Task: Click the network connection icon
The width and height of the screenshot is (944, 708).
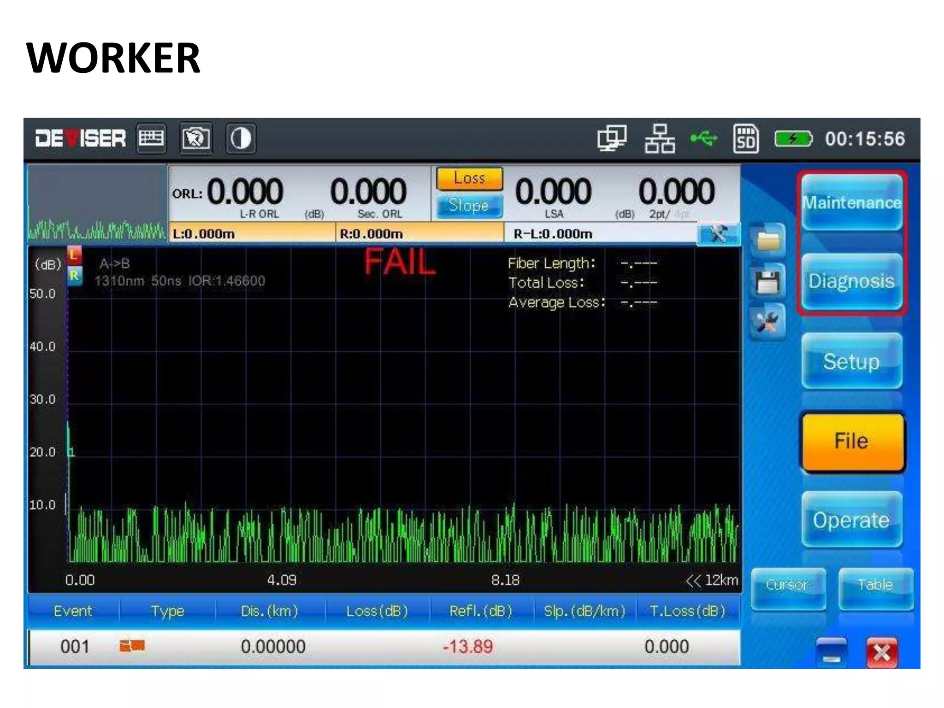Action: click(660, 138)
